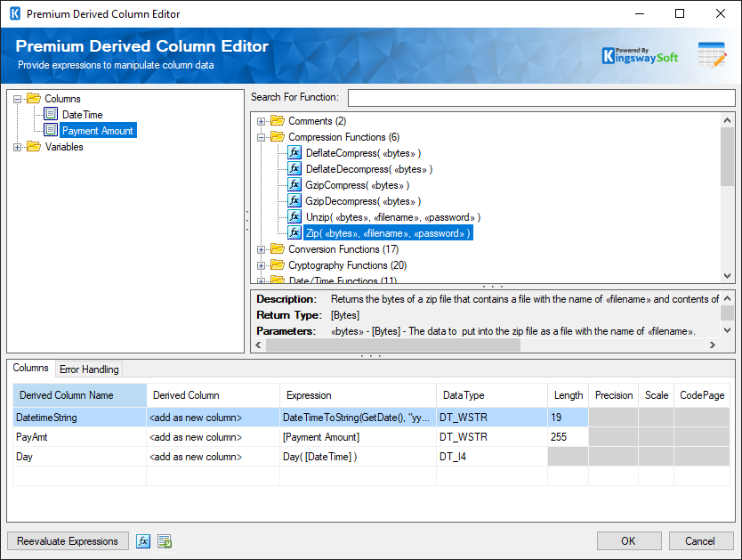742x560 pixels.
Task: Select DeflateDecompress( «bytes» ) function
Action: (x=369, y=169)
